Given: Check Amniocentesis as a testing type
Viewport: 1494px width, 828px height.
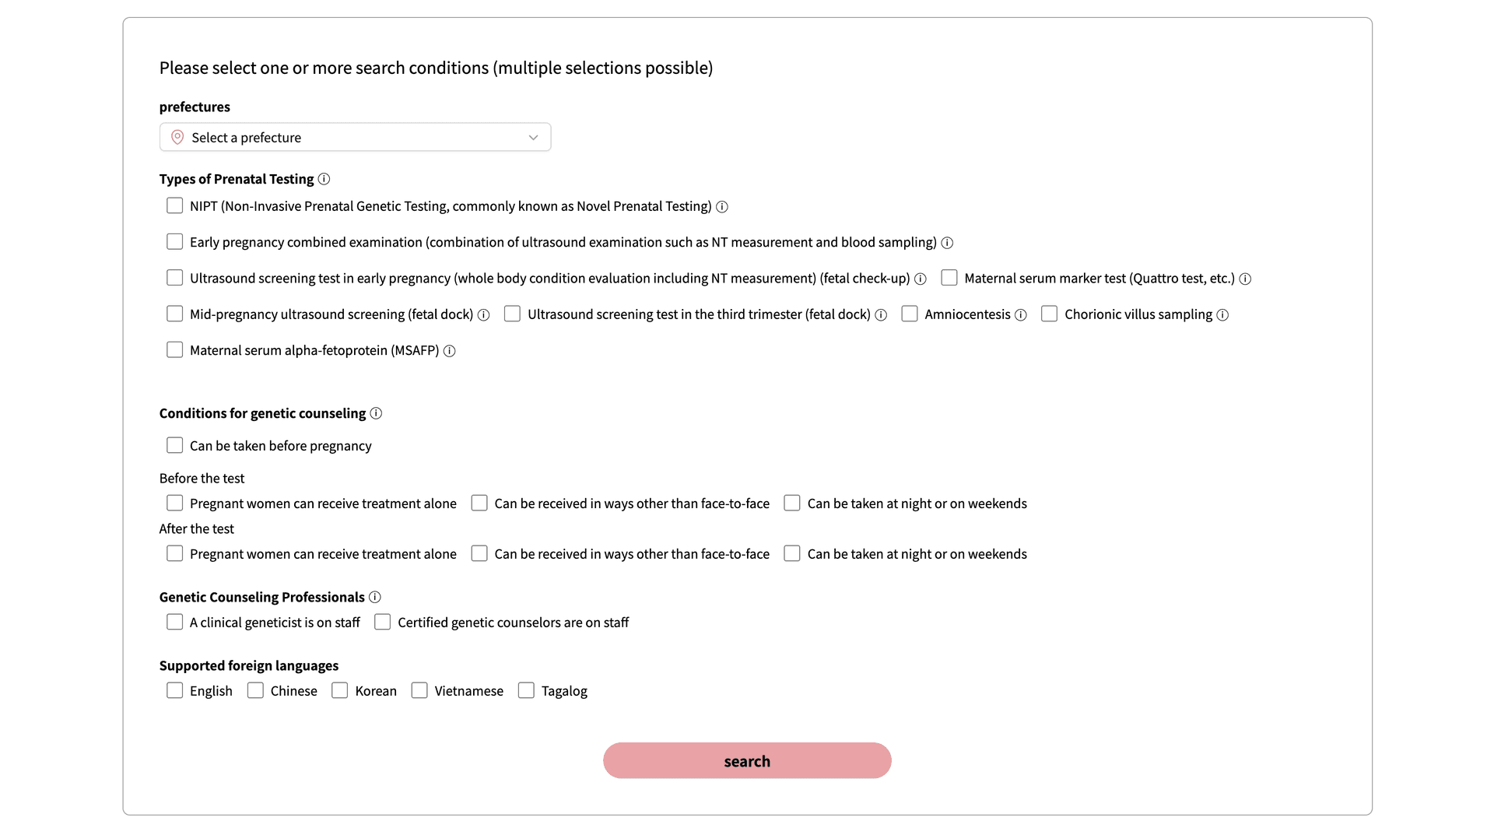Looking at the screenshot, I should 909,314.
